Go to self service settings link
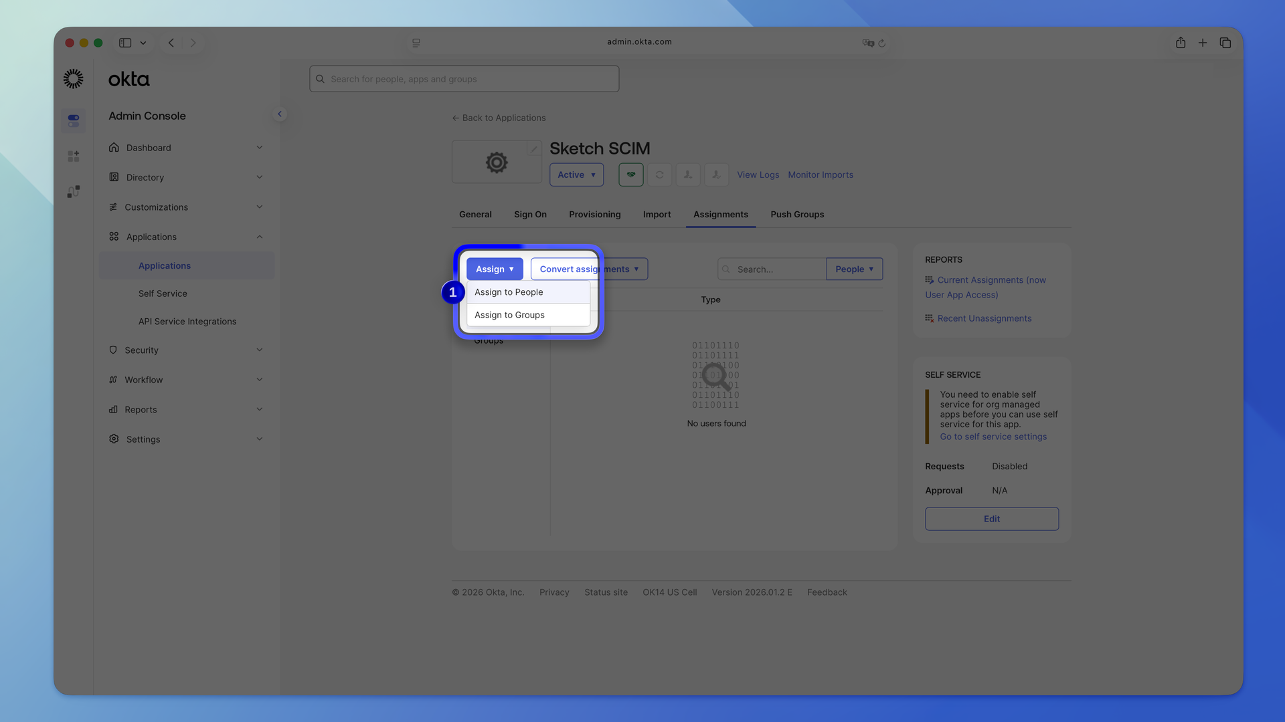The image size is (1285, 722). [x=993, y=437]
